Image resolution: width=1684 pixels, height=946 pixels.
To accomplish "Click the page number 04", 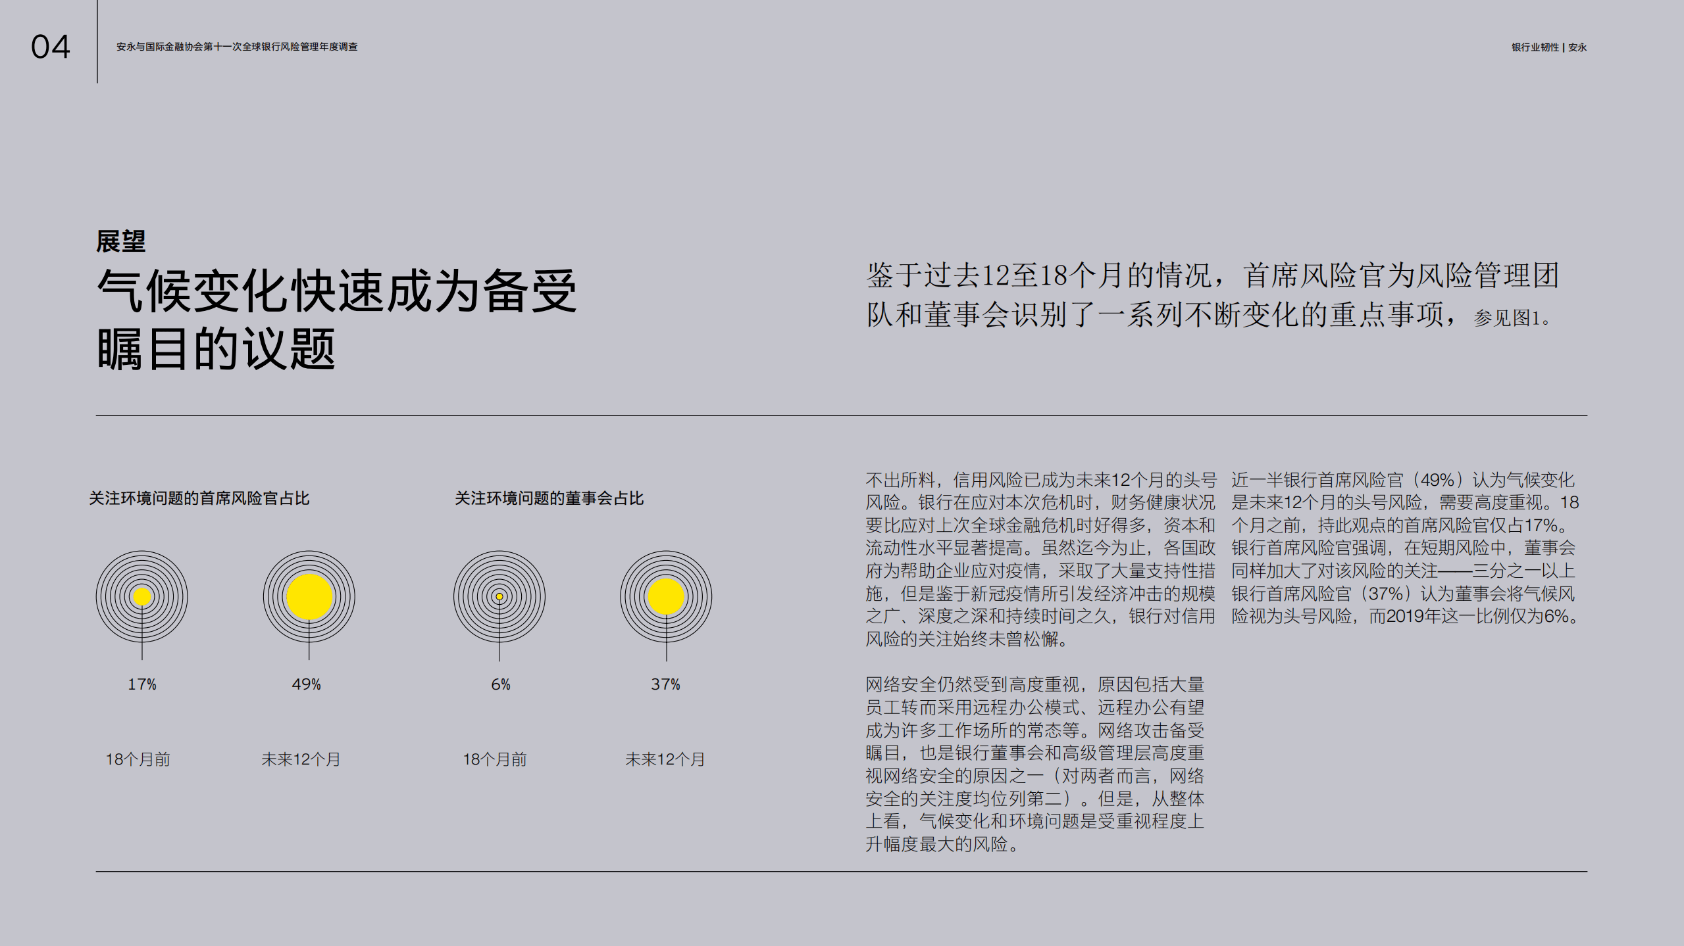I will click(51, 47).
